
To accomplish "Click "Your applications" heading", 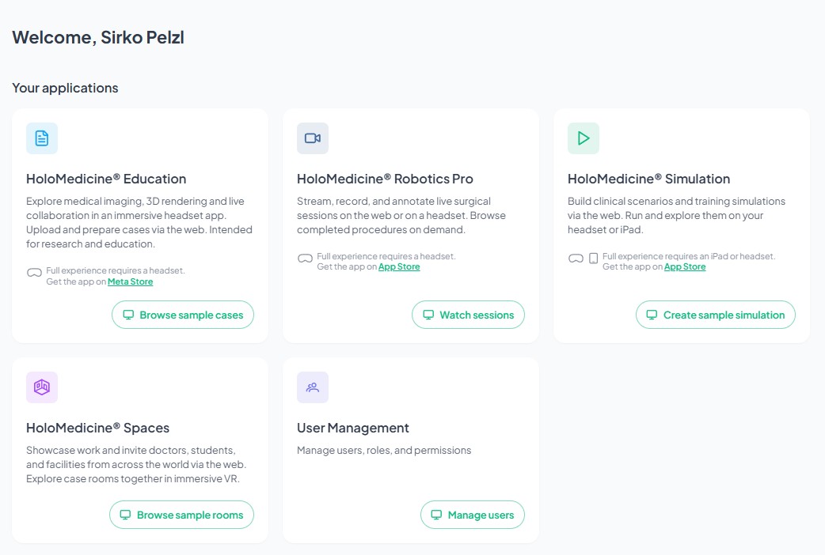I will (65, 88).
